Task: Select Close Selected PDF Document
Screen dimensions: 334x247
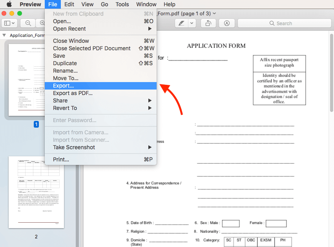Action: click(x=100, y=48)
